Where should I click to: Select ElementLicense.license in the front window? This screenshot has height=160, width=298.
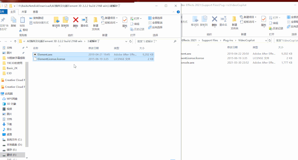(93, 59)
